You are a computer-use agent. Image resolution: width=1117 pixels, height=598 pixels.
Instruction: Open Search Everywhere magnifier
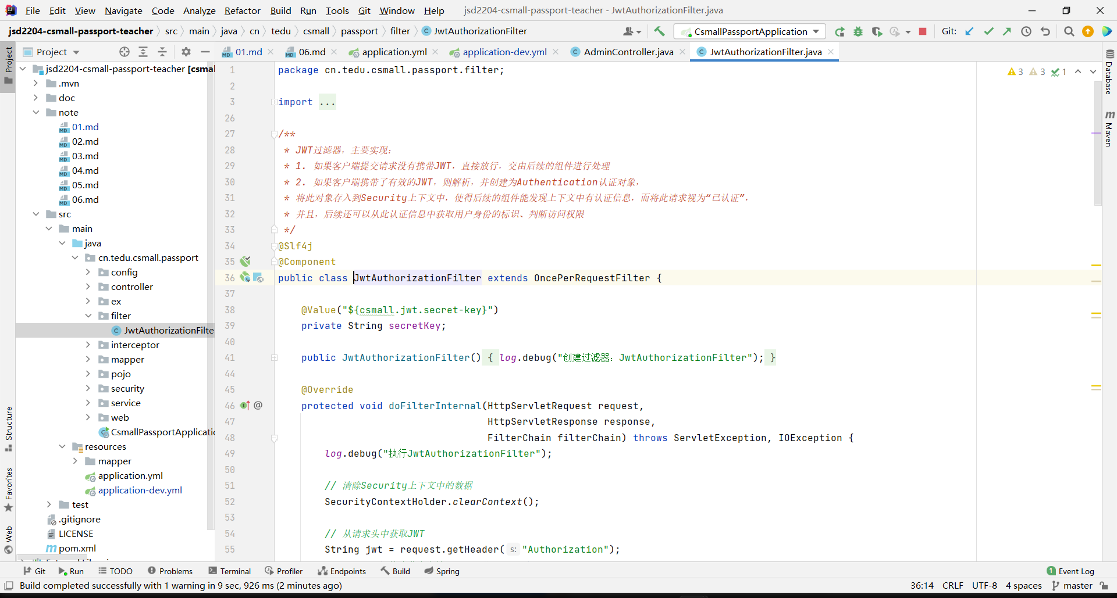[x=1069, y=31]
